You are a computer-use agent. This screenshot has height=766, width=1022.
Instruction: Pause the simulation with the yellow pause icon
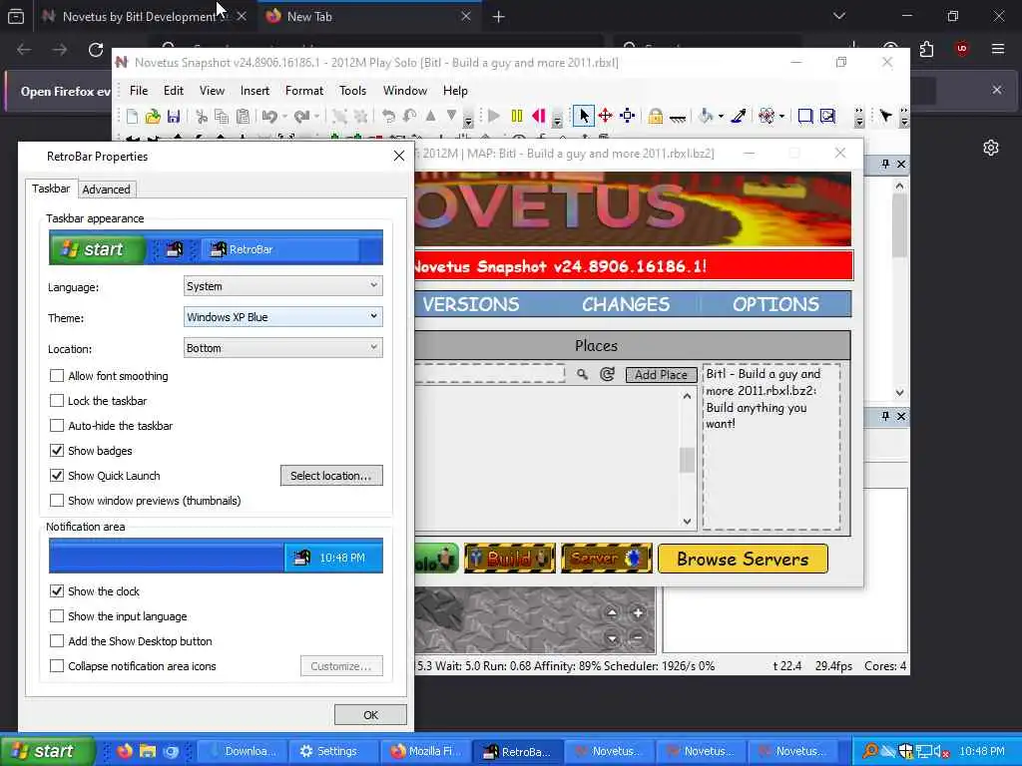pyautogui.click(x=517, y=116)
